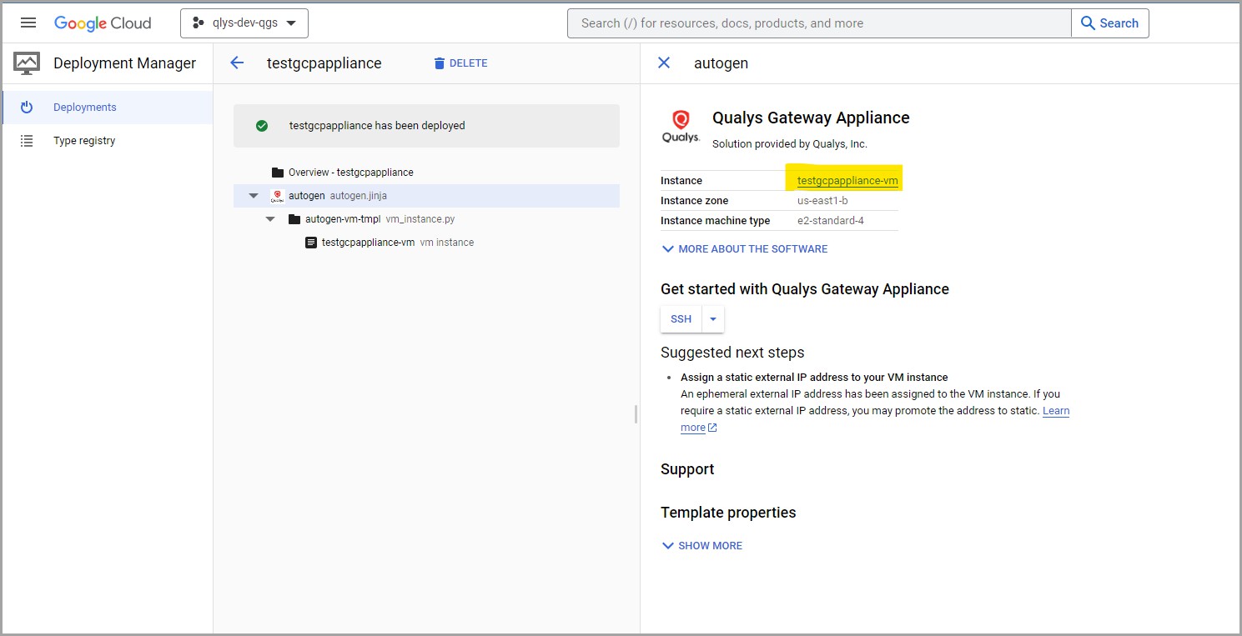The height and width of the screenshot is (636, 1242).
Task: Click the SSH button
Action: (681, 319)
